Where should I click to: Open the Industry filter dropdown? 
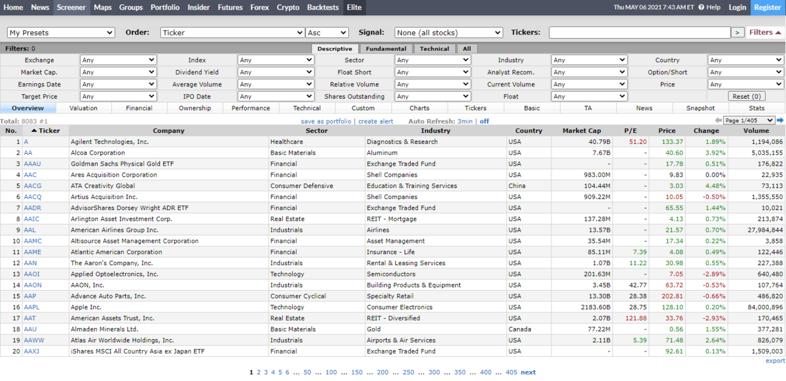coord(589,60)
